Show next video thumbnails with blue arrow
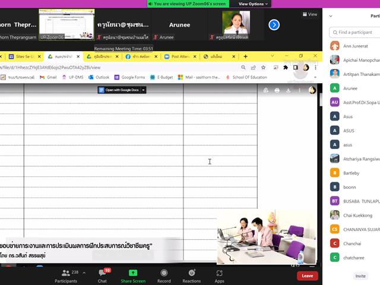The height and width of the screenshot is (285, 380). point(274,25)
